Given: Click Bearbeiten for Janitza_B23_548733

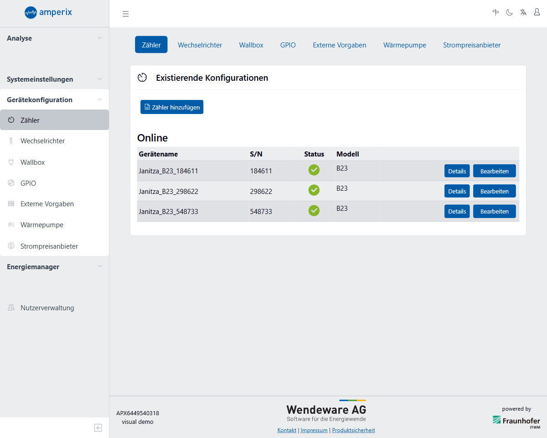Looking at the screenshot, I should pos(494,211).
